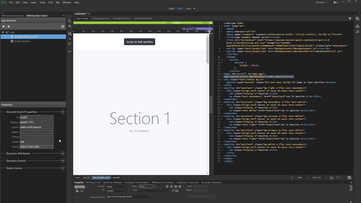Image resolution: width=361 pixels, height=203 pixels.
Task: Open the File menu
Action: pos(11,2)
